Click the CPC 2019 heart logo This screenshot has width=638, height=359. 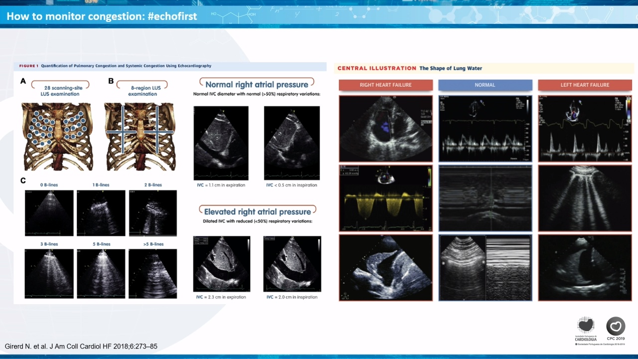(616, 329)
